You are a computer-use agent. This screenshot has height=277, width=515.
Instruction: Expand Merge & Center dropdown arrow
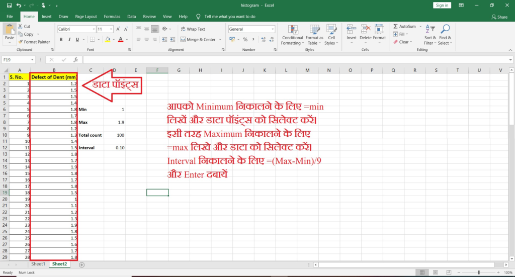click(220, 40)
